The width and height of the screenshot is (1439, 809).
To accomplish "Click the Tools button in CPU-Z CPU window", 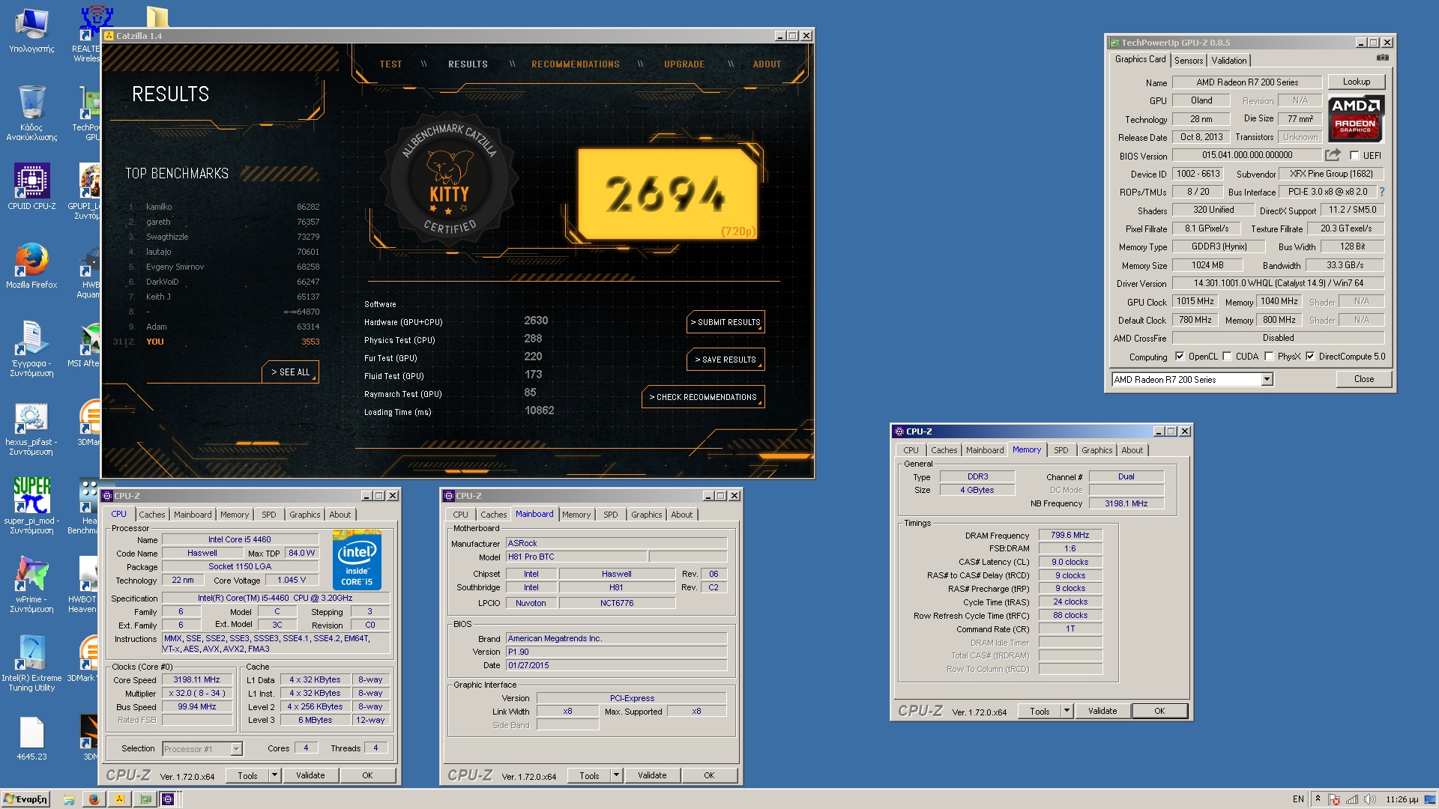I will point(248,775).
